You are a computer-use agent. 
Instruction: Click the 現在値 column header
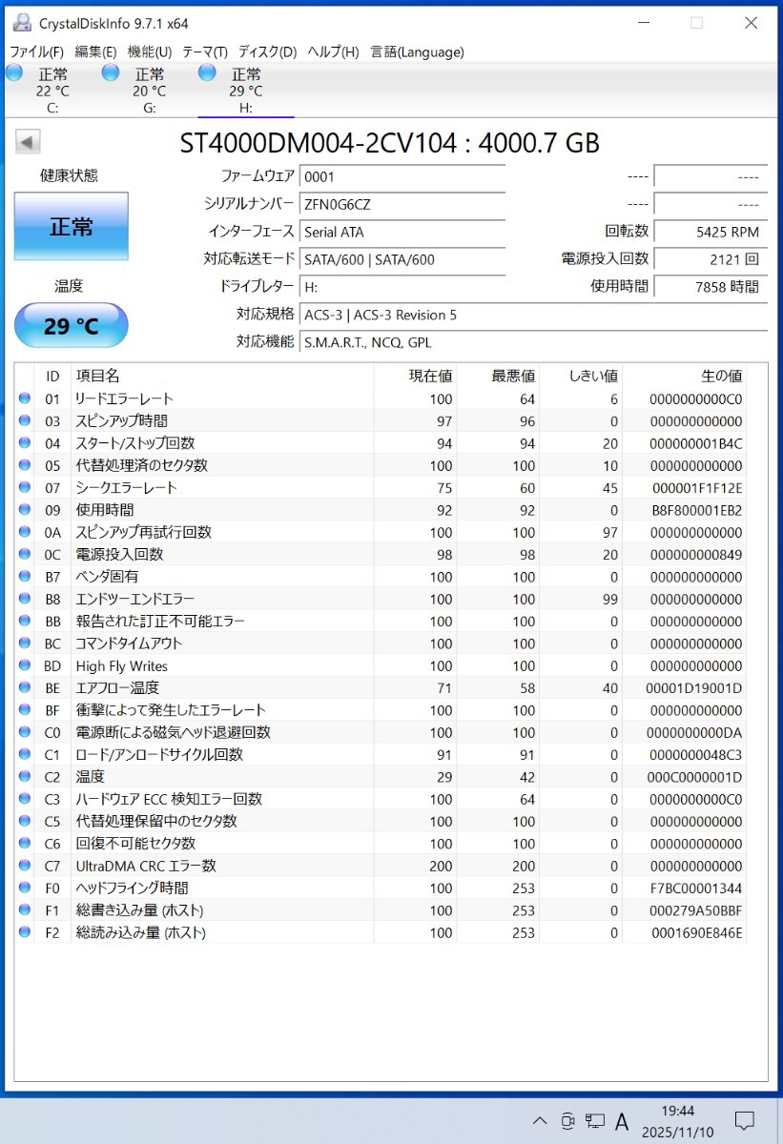(x=415, y=377)
